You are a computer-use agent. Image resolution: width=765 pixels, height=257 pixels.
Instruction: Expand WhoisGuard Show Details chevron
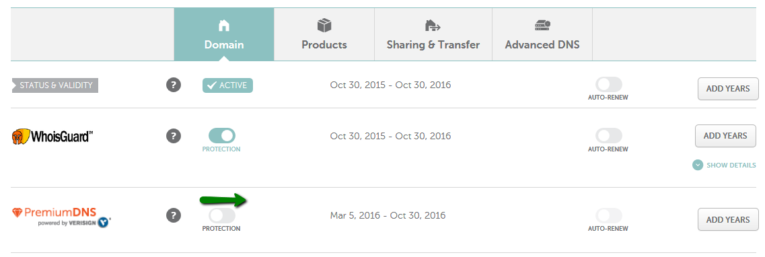click(698, 165)
